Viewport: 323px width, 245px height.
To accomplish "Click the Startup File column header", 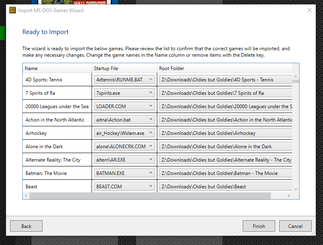I will [x=124, y=68].
